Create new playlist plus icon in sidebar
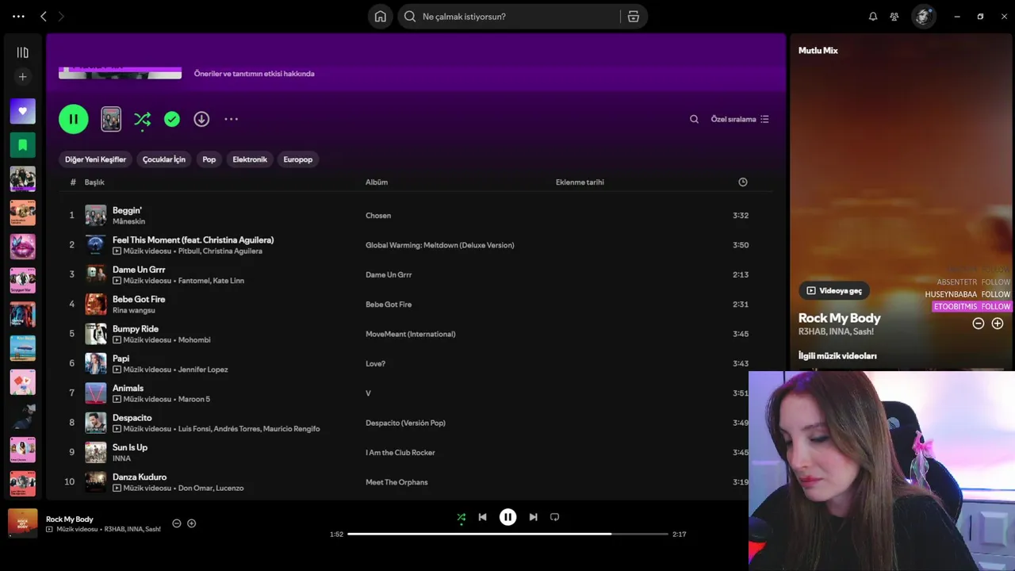The width and height of the screenshot is (1015, 571). coord(22,77)
